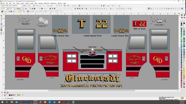This screenshot has height=104, width=186.
Task: Click the Ladder Basket Front label
Action: (x=93, y=36)
